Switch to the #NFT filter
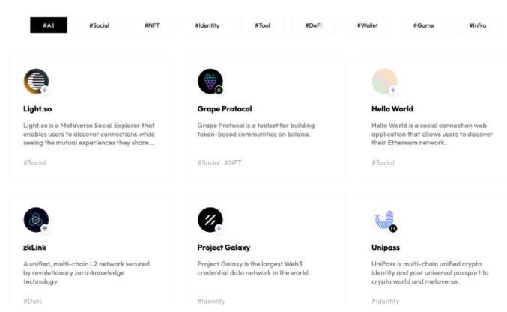Image resolution: width=507 pixels, height=312 pixels. (152, 25)
